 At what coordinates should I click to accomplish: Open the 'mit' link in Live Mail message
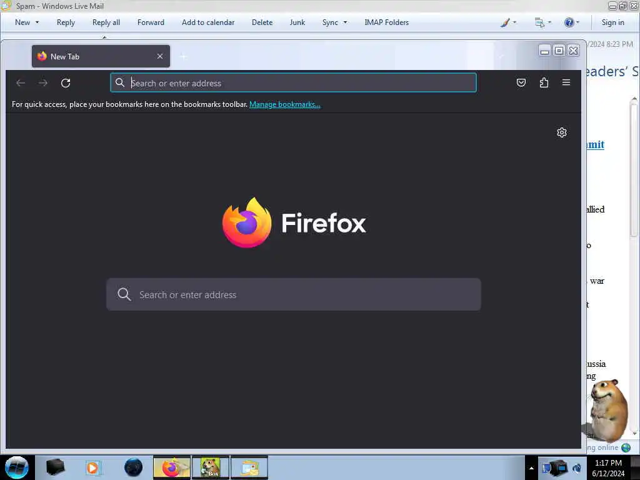pos(596,144)
